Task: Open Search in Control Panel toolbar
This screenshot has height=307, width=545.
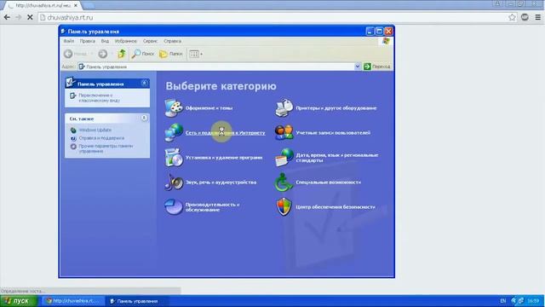Action: click(143, 54)
